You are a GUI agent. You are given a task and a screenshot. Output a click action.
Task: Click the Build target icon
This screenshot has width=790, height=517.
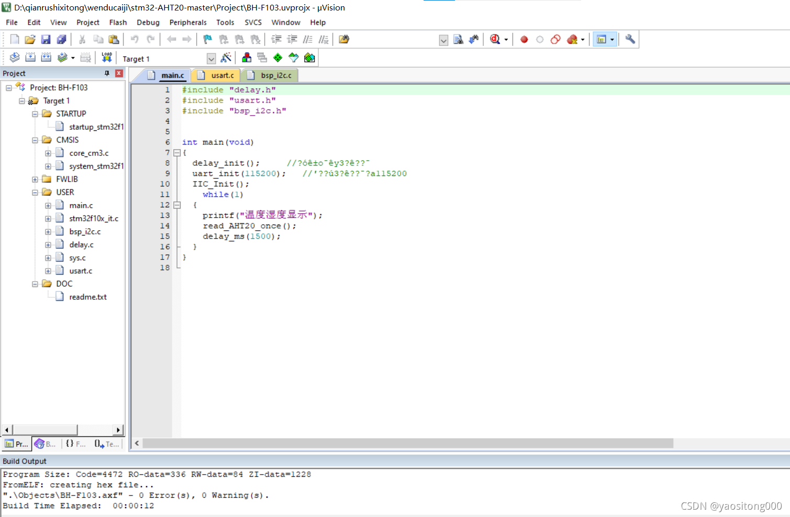pyautogui.click(x=30, y=58)
